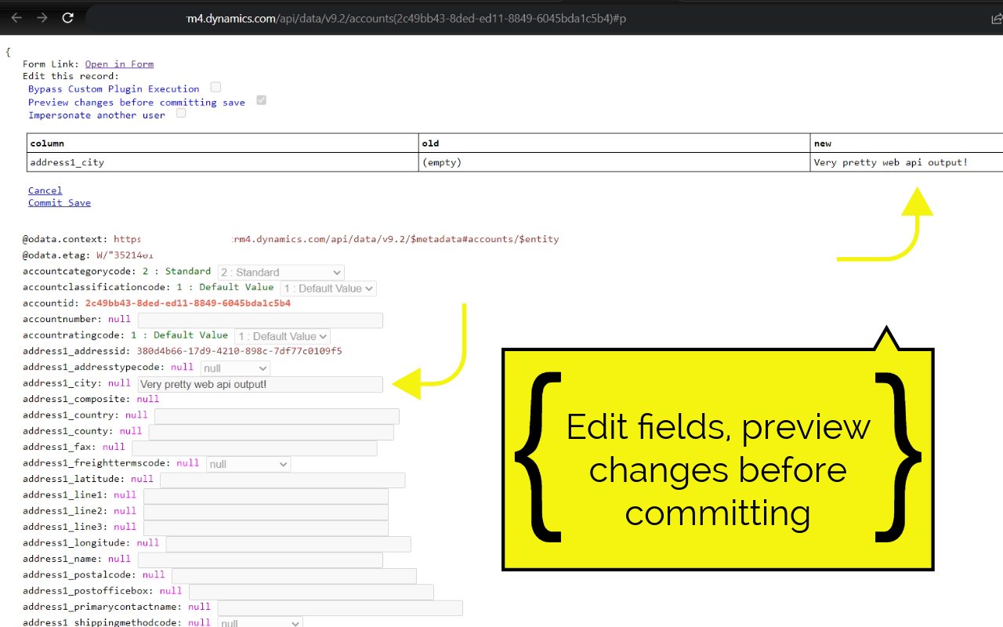
Task: Click the address1_fax input field
Action: (x=254, y=448)
